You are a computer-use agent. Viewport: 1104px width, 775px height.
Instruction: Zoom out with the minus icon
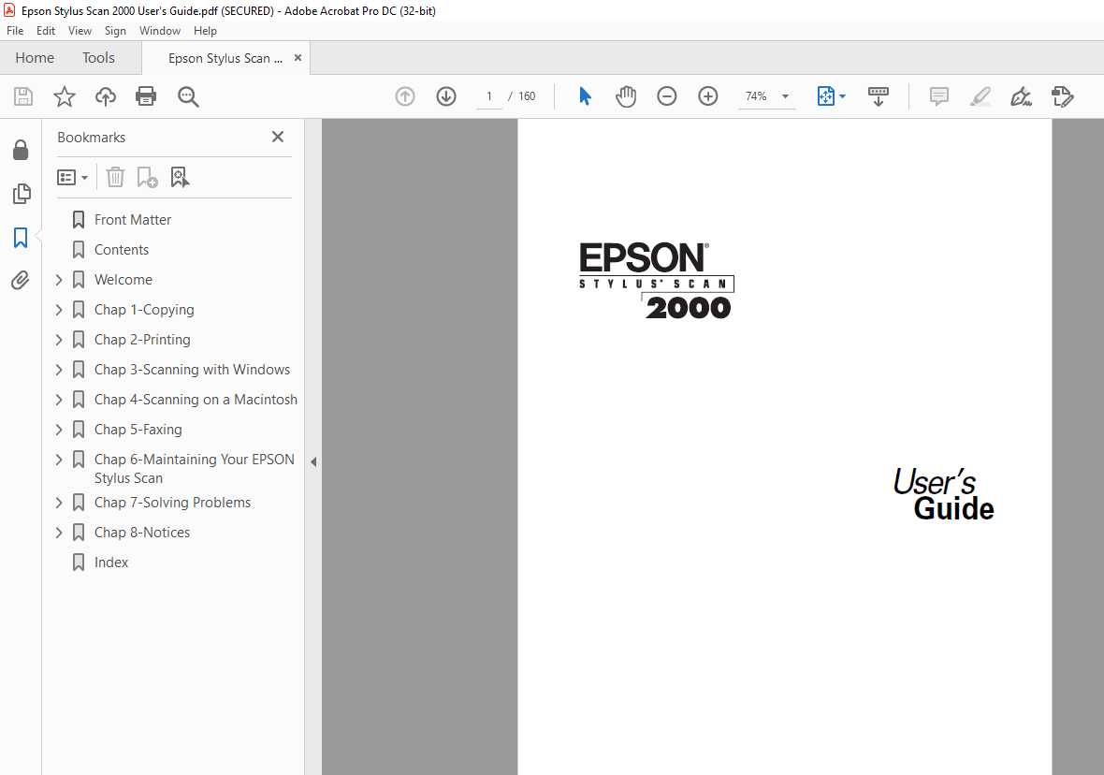[667, 96]
